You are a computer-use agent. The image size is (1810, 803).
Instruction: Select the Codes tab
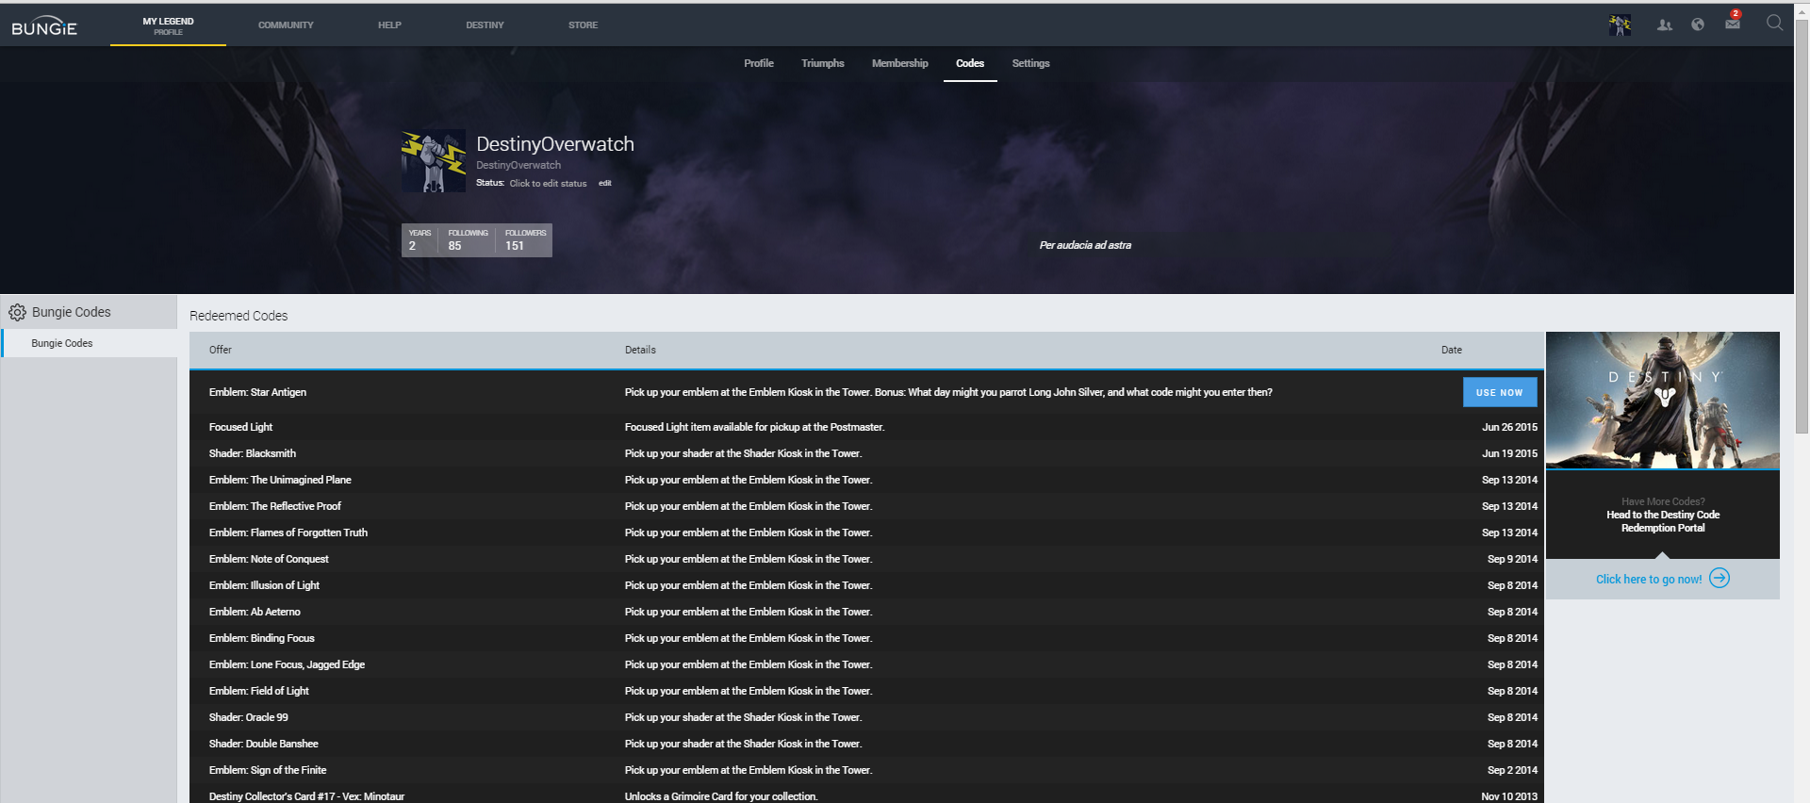click(x=970, y=63)
